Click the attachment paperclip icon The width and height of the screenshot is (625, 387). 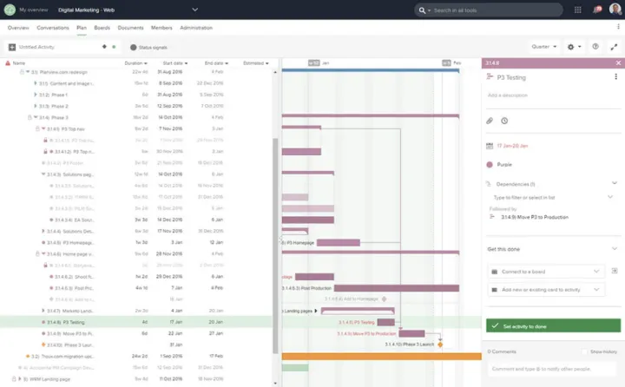coord(490,121)
